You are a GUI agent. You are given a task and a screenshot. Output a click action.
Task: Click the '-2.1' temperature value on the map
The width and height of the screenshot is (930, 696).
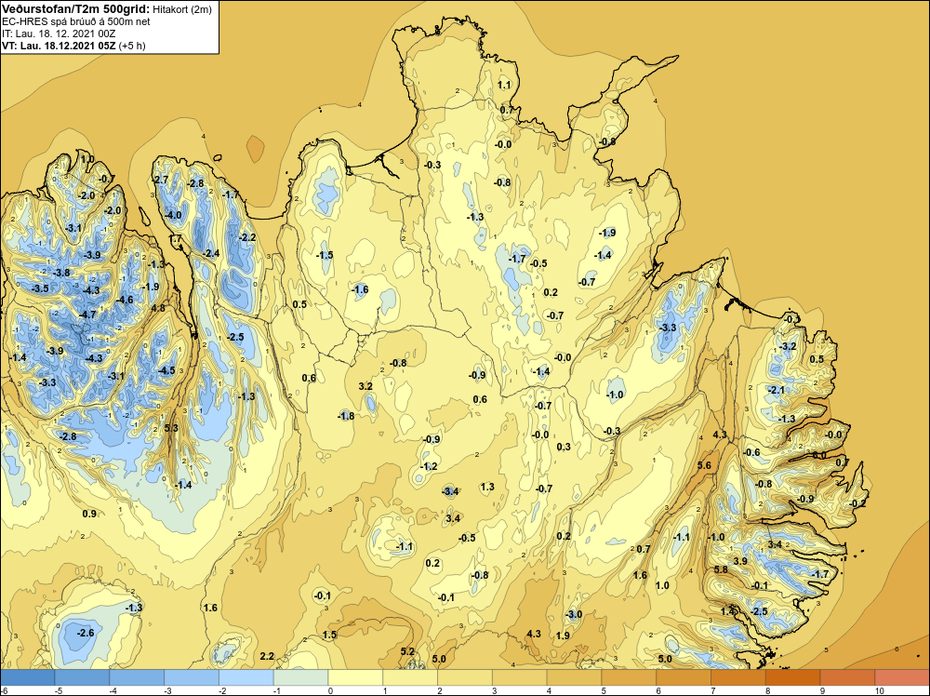777,390
